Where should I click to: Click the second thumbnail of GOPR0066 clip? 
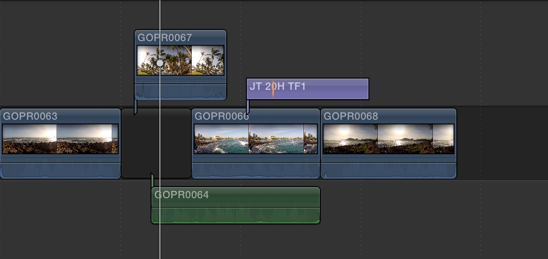coord(276,139)
